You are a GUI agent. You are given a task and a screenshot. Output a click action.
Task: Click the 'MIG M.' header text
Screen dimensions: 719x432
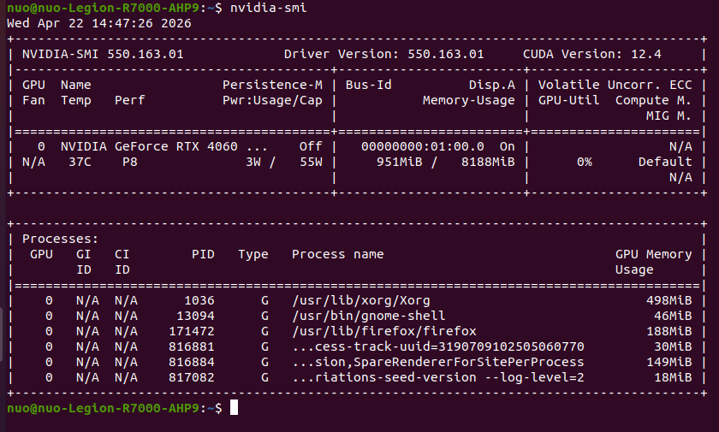[x=668, y=115]
